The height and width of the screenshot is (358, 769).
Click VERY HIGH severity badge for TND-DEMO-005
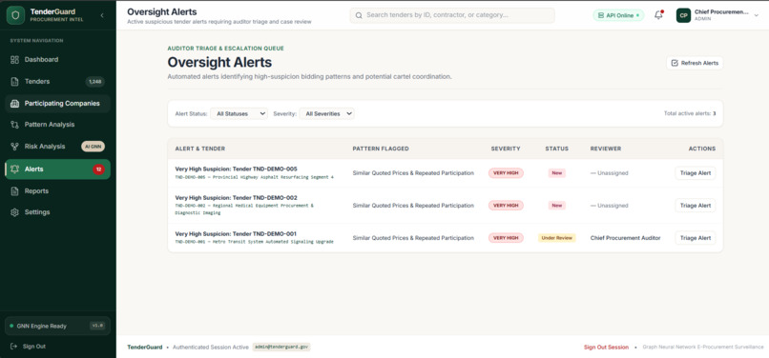pyautogui.click(x=506, y=173)
